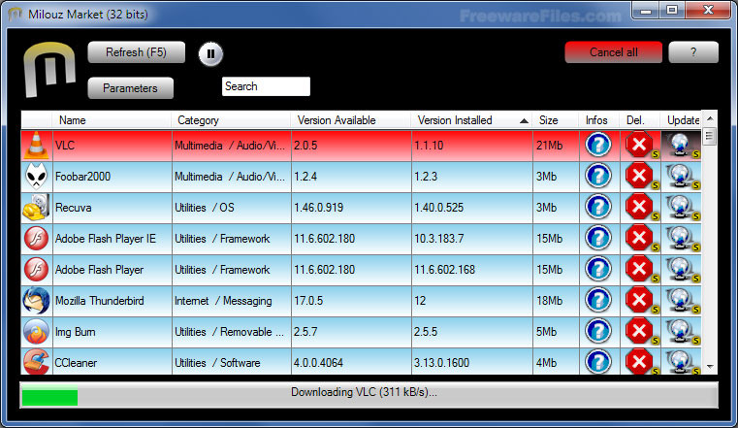
Task: View info for Adobe Flash Player IE
Action: 598,238
